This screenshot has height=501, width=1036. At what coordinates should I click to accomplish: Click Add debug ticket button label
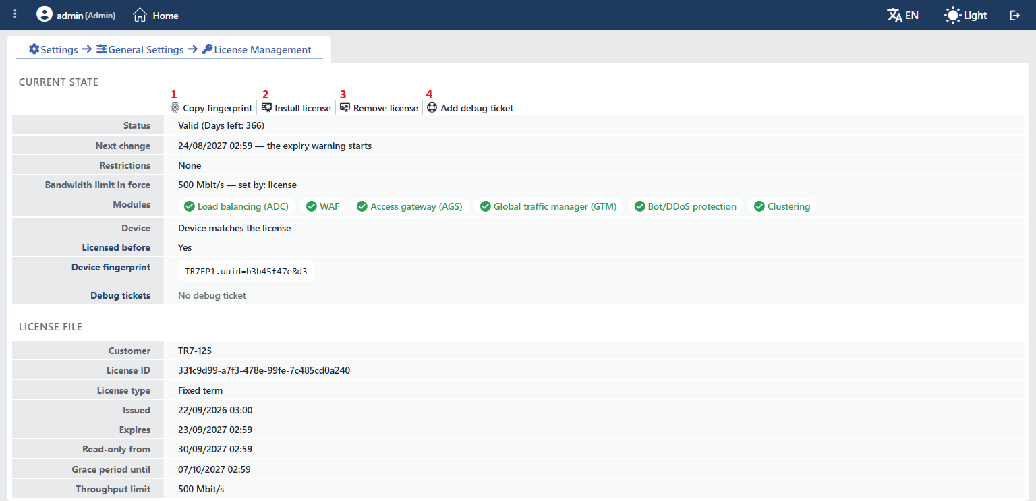[477, 108]
